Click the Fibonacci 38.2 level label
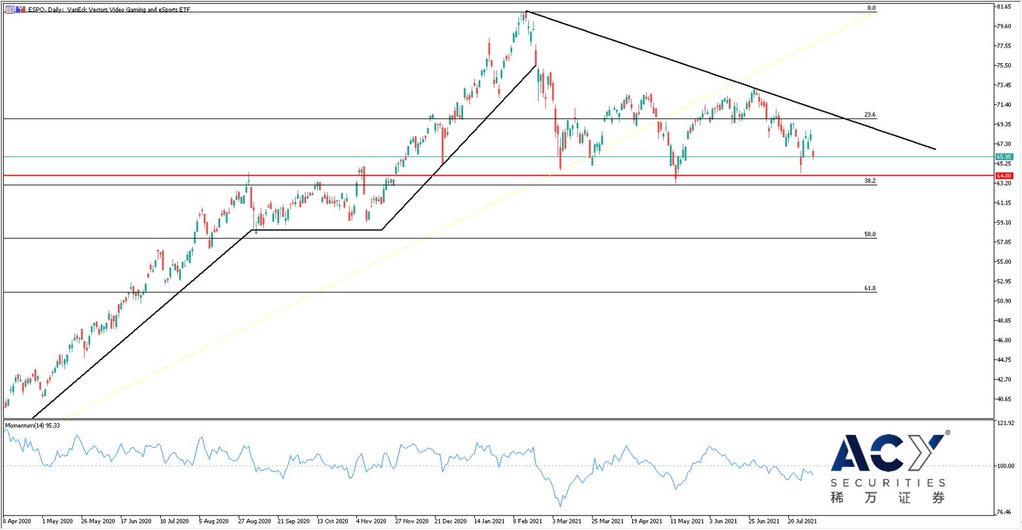This screenshot has width=1022, height=530. [x=870, y=181]
